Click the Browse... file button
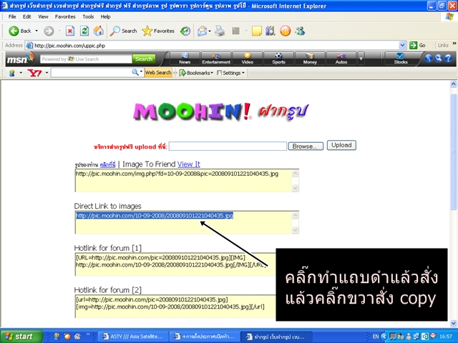 point(306,146)
